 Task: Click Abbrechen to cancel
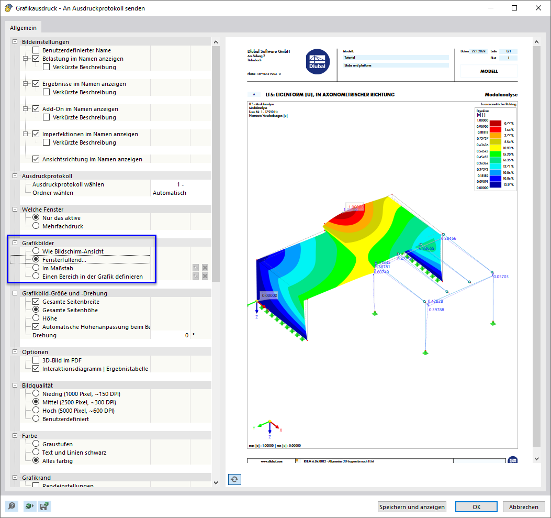(x=524, y=507)
